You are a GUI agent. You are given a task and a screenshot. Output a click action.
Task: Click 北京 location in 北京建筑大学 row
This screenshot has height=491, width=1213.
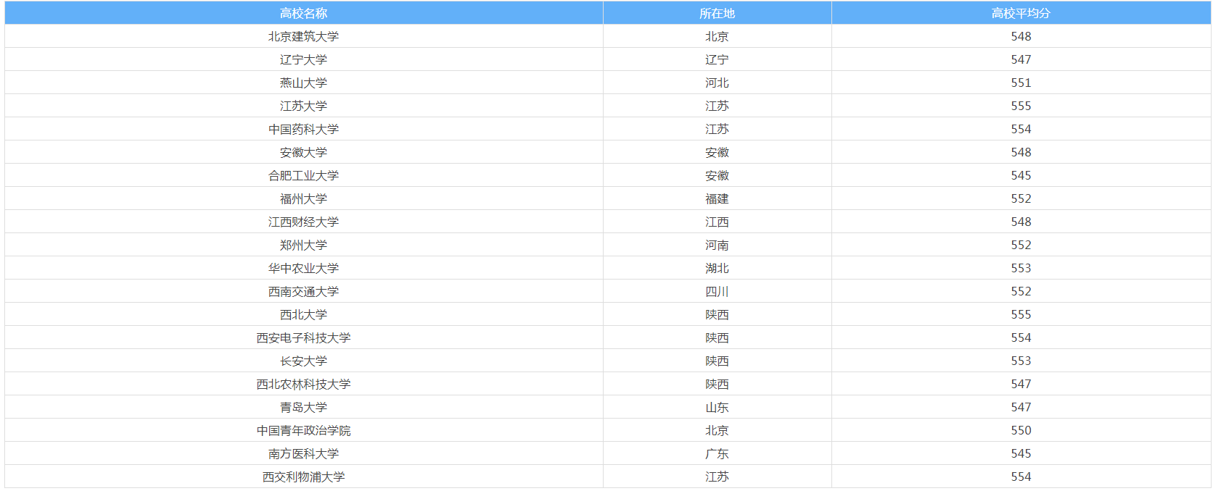coord(717,36)
